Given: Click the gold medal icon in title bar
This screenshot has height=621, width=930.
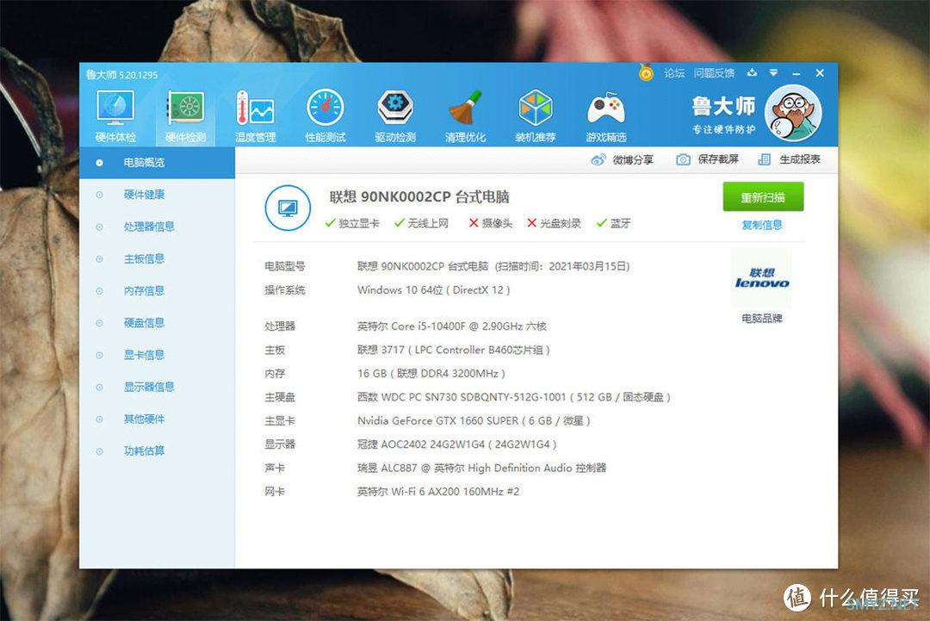Looking at the screenshot, I should coord(646,72).
